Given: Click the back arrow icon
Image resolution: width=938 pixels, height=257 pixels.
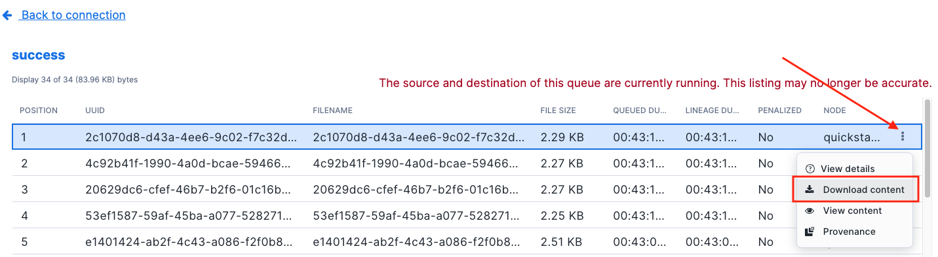Looking at the screenshot, I should coord(8,15).
